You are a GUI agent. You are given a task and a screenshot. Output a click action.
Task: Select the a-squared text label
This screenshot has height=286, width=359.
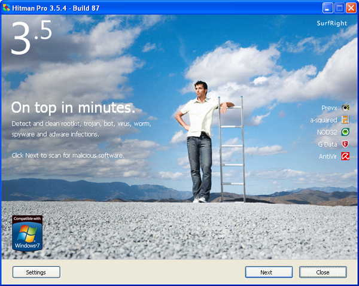323,120
